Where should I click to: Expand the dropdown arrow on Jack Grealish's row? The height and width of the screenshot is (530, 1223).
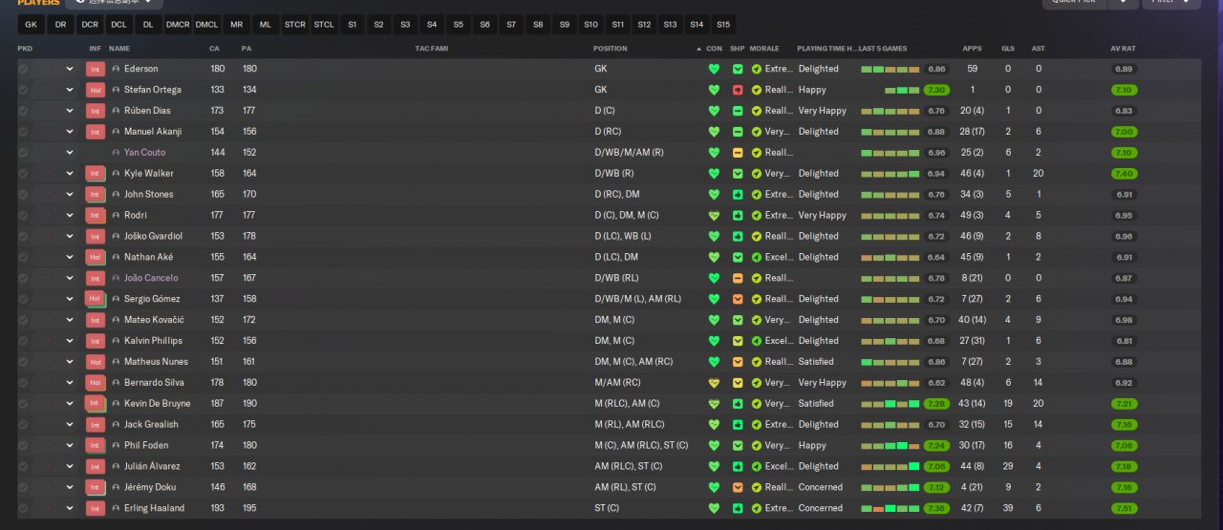coord(70,425)
